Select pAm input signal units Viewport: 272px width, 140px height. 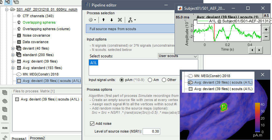coord(122,80)
